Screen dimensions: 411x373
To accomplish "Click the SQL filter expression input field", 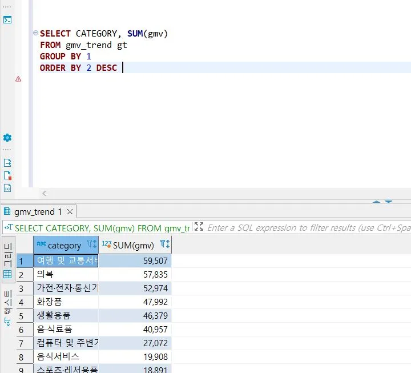I will 309,228.
